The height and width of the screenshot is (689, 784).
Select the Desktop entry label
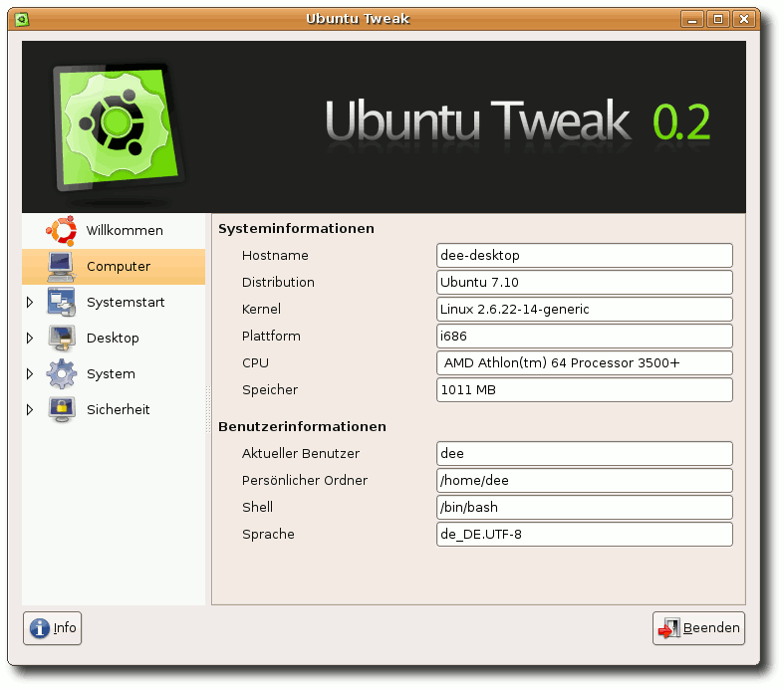click(x=113, y=339)
